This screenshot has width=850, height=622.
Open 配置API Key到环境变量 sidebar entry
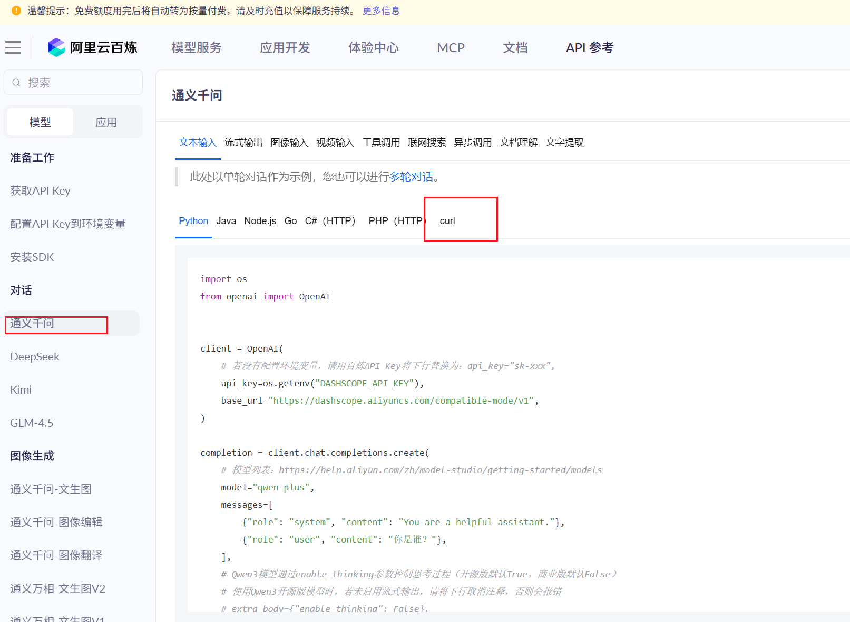click(x=68, y=224)
